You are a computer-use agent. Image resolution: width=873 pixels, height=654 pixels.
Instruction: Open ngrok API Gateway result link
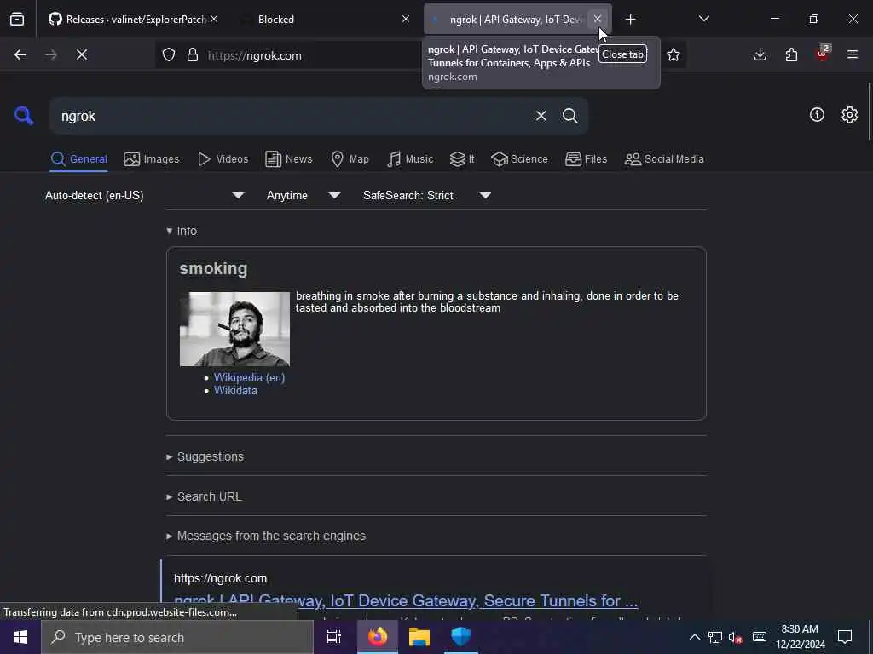pyautogui.click(x=406, y=600)
